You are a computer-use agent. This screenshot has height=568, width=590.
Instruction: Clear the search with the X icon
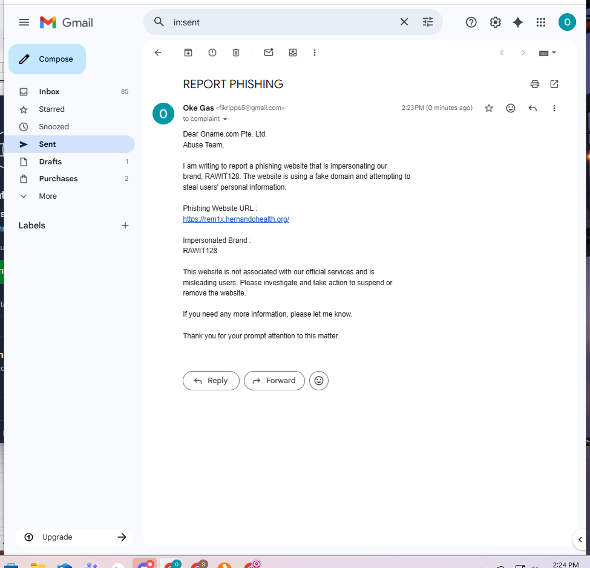click(404, 22)
